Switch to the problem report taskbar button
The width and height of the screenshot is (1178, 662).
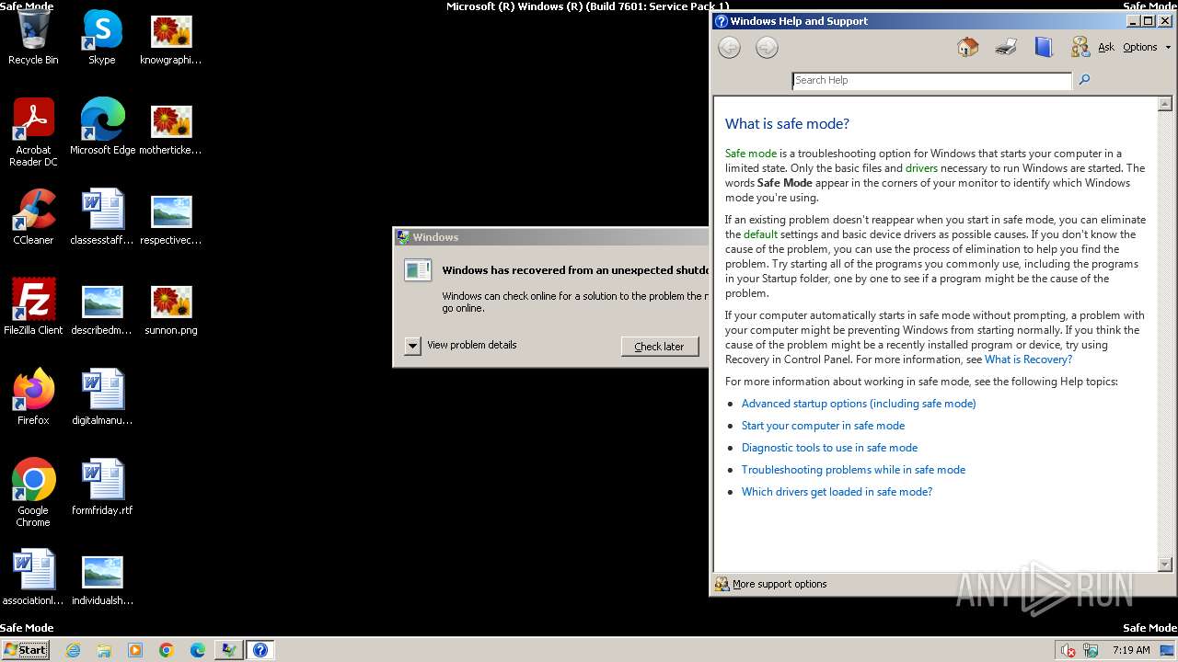(x=228, y=650)
